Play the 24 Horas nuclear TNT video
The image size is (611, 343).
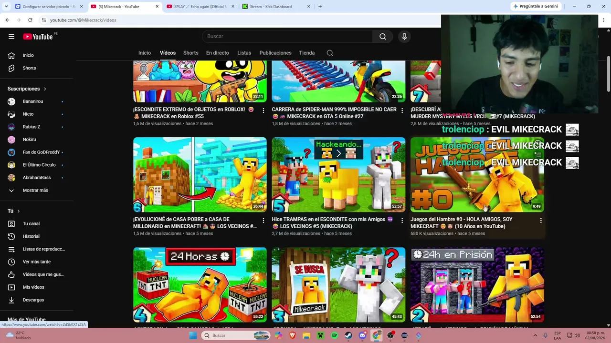click(x=200, y=285)
